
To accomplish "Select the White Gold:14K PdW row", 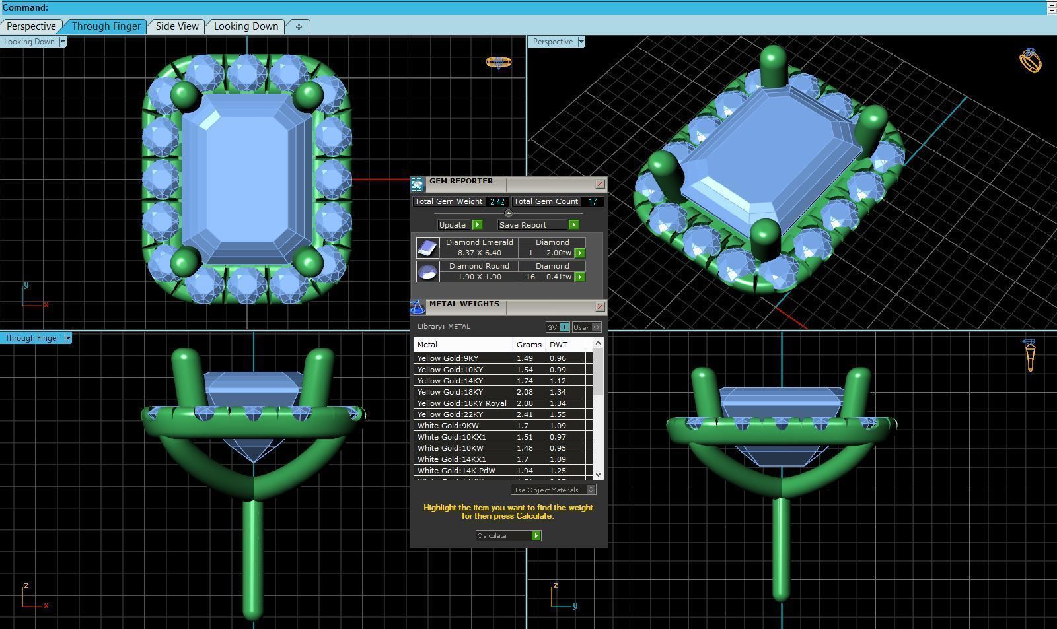I will pos(503,471).
